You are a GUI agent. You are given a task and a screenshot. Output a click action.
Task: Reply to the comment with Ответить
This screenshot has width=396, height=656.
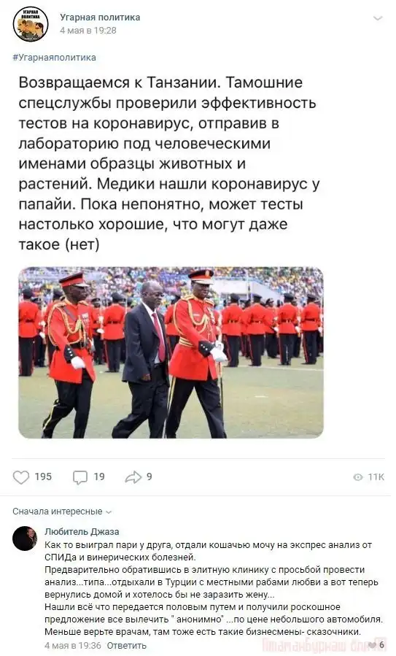(x=127, y=646)
